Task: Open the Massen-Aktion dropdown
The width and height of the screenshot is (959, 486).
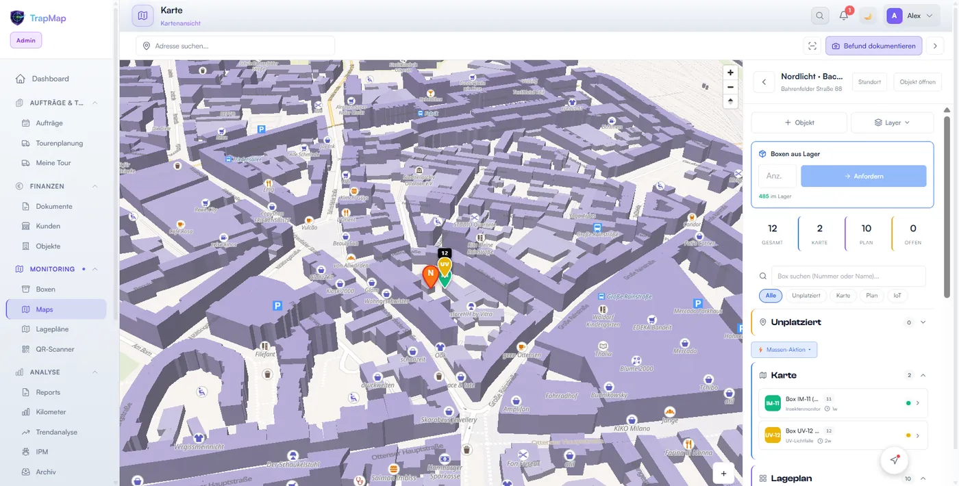Action: [784, 350]
